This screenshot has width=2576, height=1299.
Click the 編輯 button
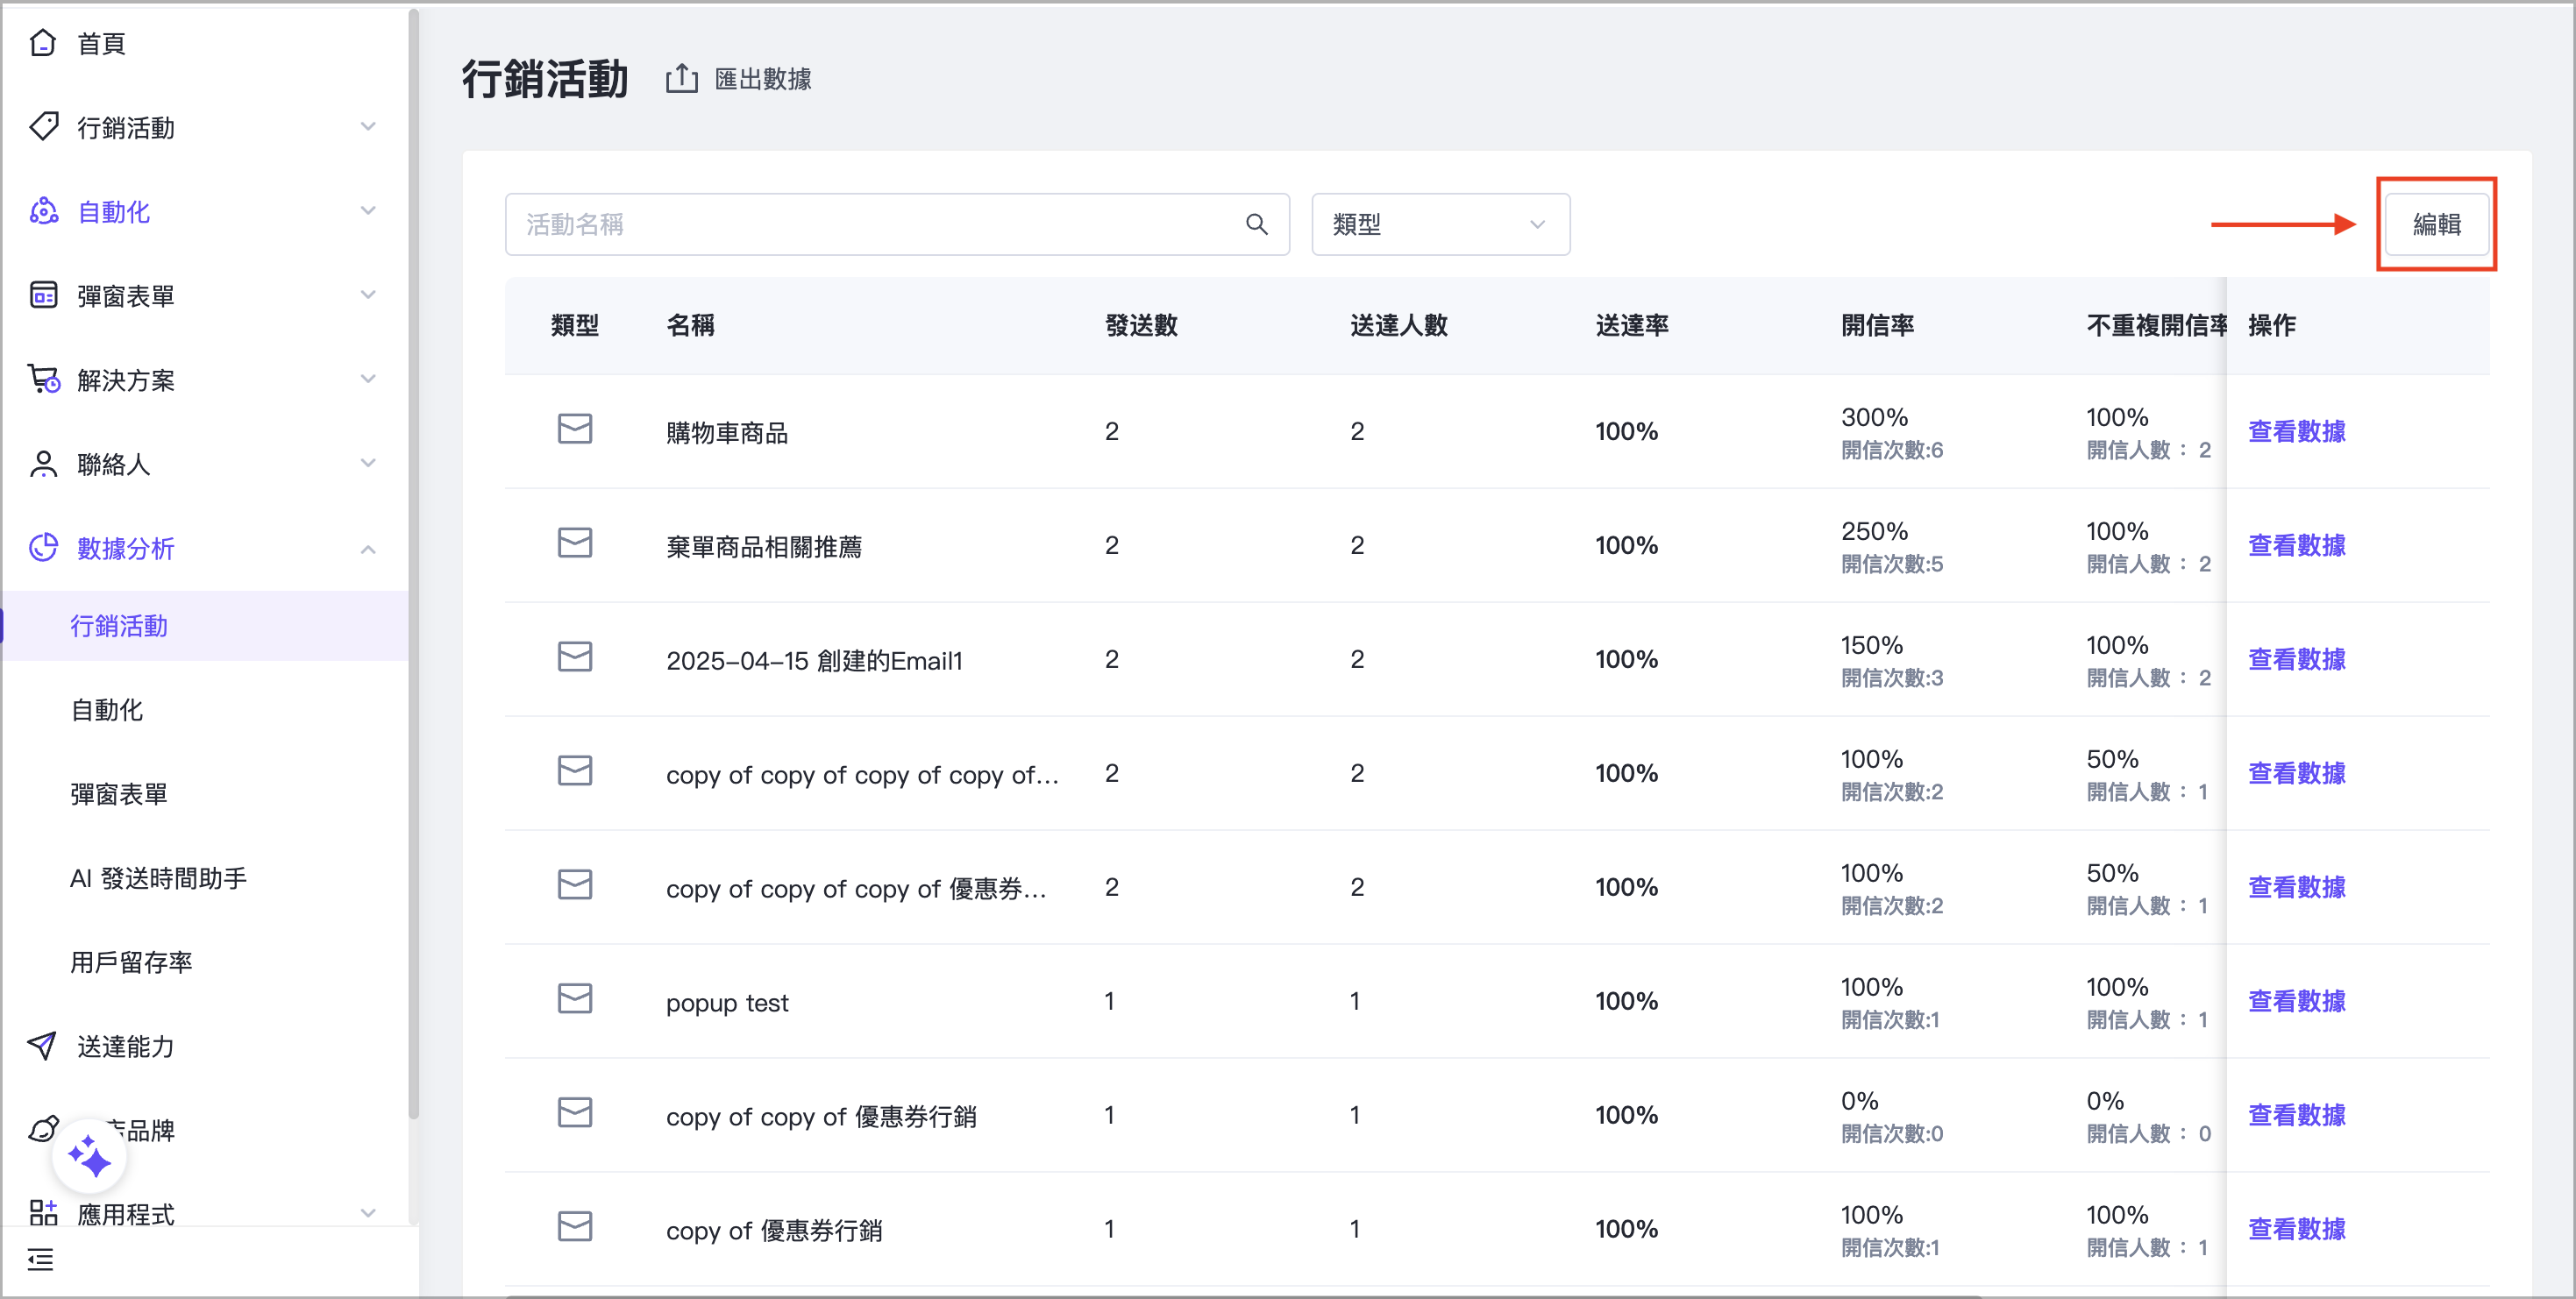tap(2436, 225)
